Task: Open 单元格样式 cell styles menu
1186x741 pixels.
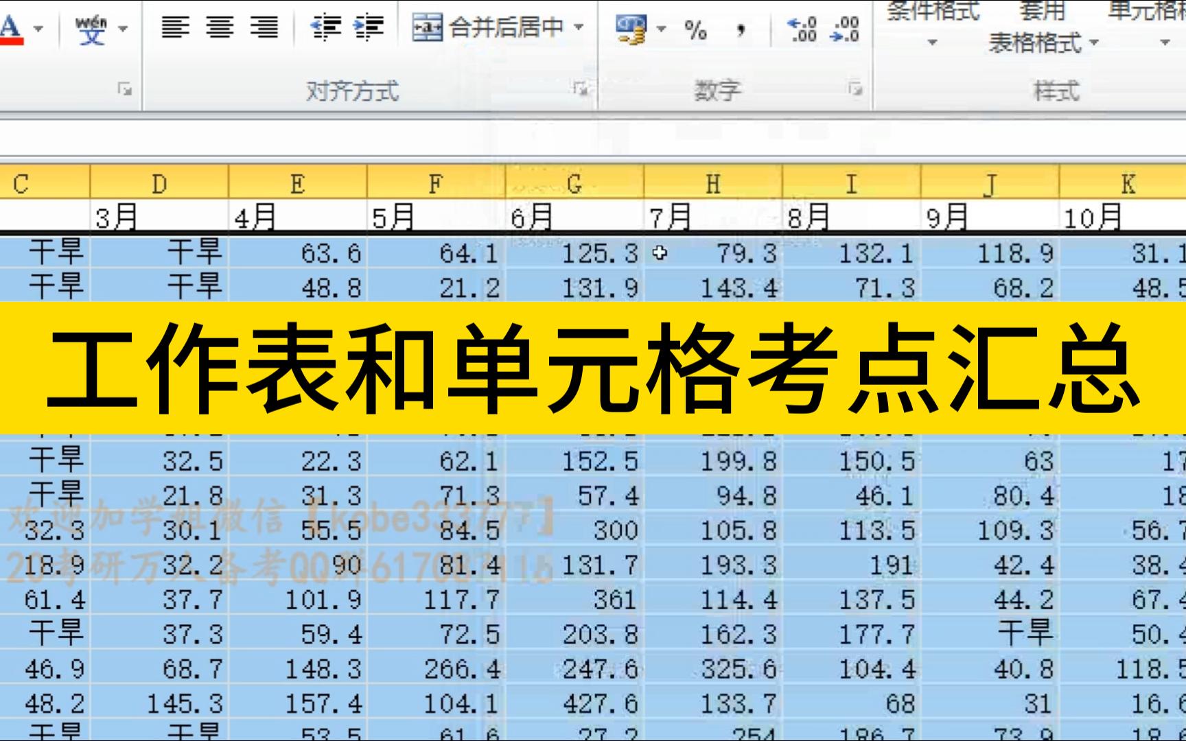Action: (x=1147, y=24)
